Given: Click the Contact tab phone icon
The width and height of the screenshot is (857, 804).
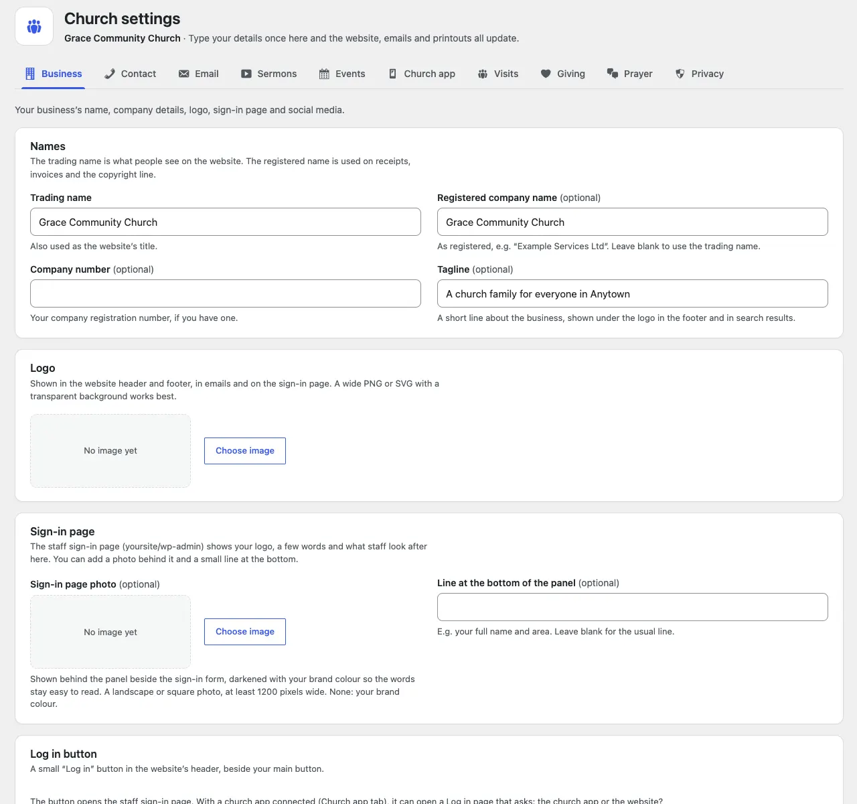Looking at the screenshot, I should tap(110, 74).
